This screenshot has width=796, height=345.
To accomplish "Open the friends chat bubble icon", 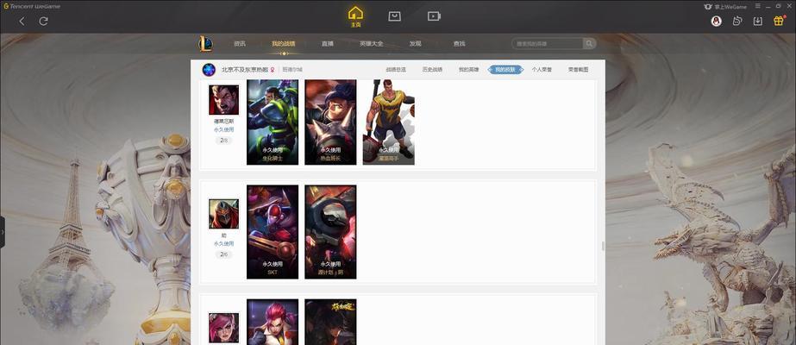I will point(737,21).
